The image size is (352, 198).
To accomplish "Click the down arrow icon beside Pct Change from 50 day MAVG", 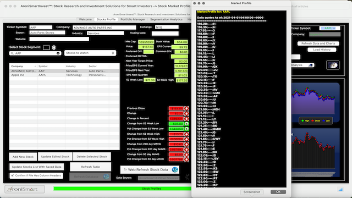I will (x=186, y=159).
